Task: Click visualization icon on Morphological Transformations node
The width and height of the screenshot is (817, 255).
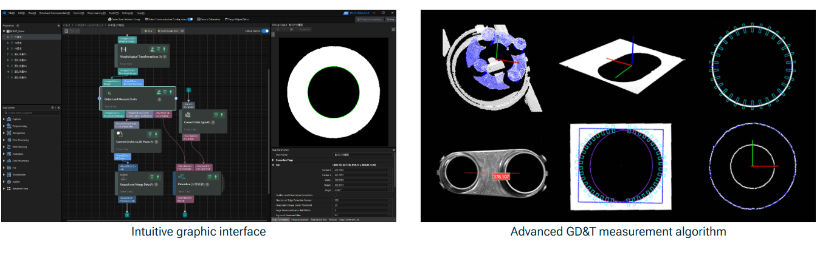Action: click(151, 49)
